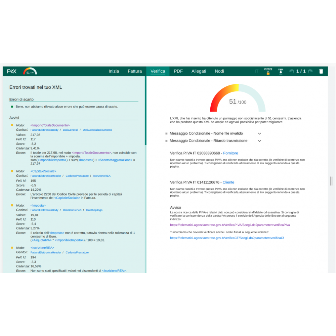The width and height of the screenshot is (336, 336).
Task: Go to previous invoice with back arrow
Action: pos(292,71)
